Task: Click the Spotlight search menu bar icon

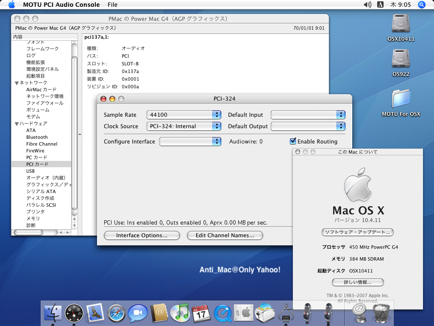Action: pos(422,5)
